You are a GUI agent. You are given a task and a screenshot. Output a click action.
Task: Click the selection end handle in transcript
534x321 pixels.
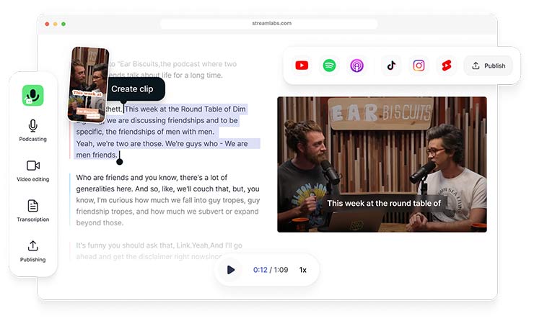pyautogui.click(x=120, y=161)
